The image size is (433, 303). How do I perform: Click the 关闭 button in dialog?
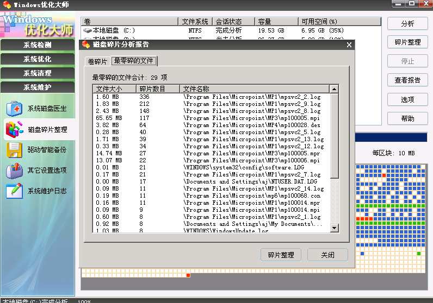click(327, 255)
